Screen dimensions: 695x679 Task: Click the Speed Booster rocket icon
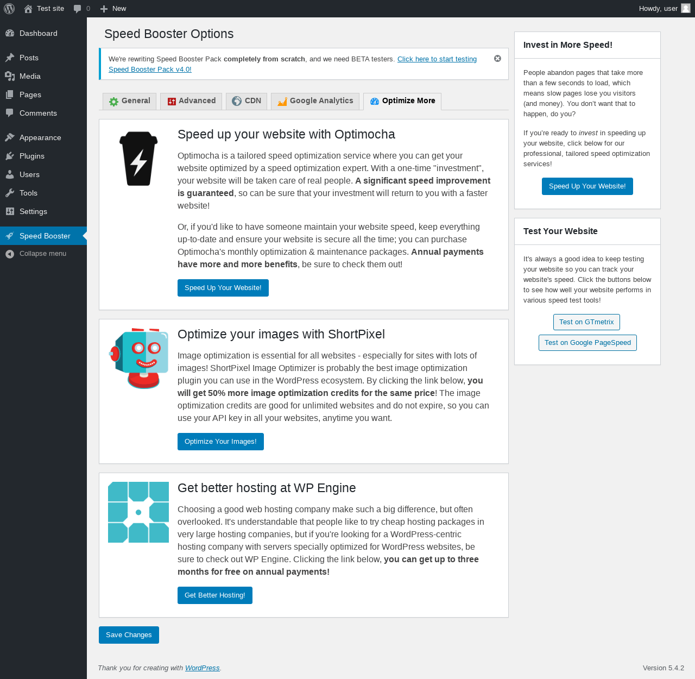(10, 236)
